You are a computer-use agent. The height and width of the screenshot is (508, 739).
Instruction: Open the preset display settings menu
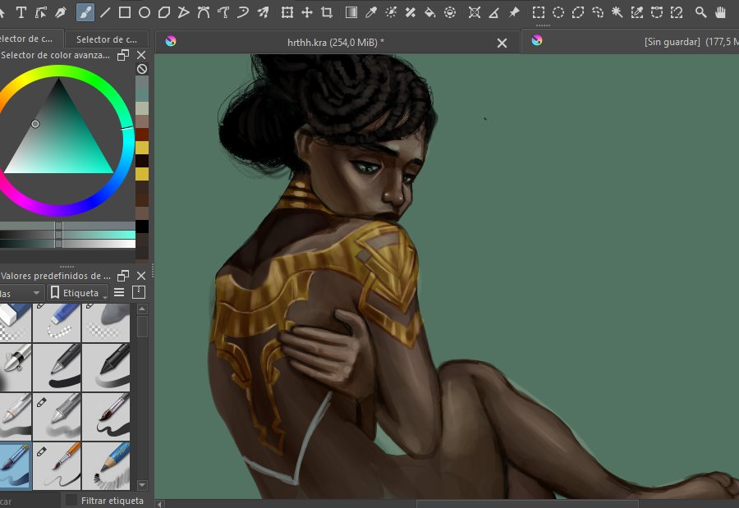119,293
